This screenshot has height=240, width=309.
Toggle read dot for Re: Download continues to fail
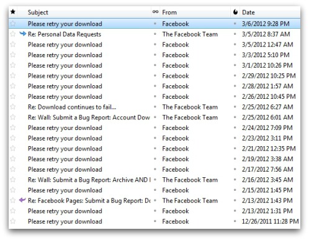tap(155, 107)
